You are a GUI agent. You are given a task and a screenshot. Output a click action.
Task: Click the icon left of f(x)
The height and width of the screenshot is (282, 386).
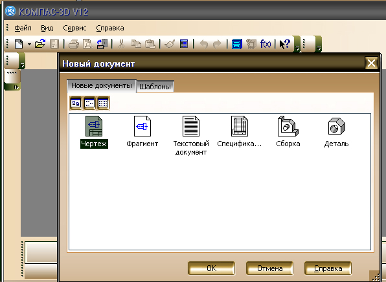[x=251, y=44]
